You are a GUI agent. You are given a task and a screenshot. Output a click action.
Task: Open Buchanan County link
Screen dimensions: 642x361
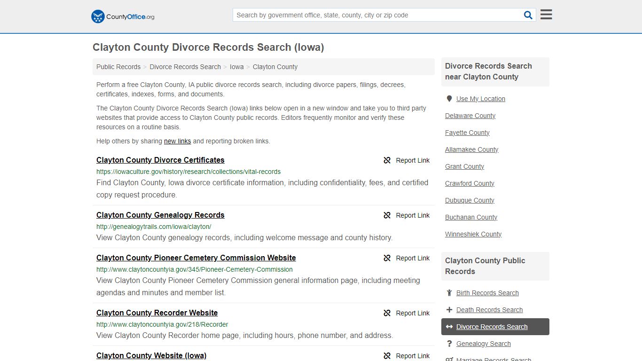coord(471,217)
